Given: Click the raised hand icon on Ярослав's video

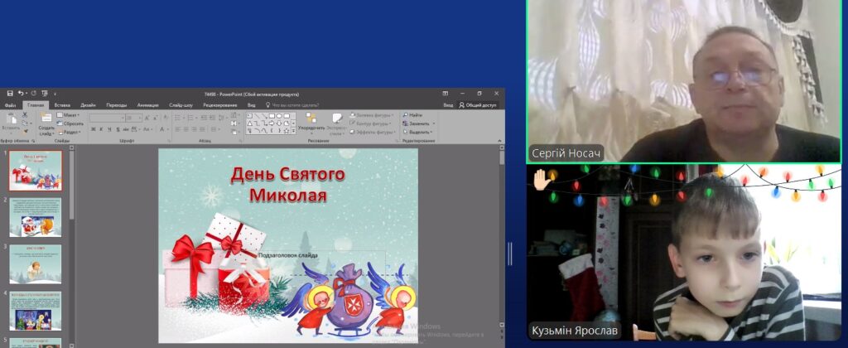Looking at the screenshot, I should (x=541, y=180).
